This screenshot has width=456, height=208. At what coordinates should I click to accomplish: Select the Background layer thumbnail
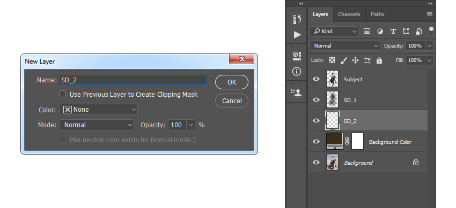click(332, 162)
